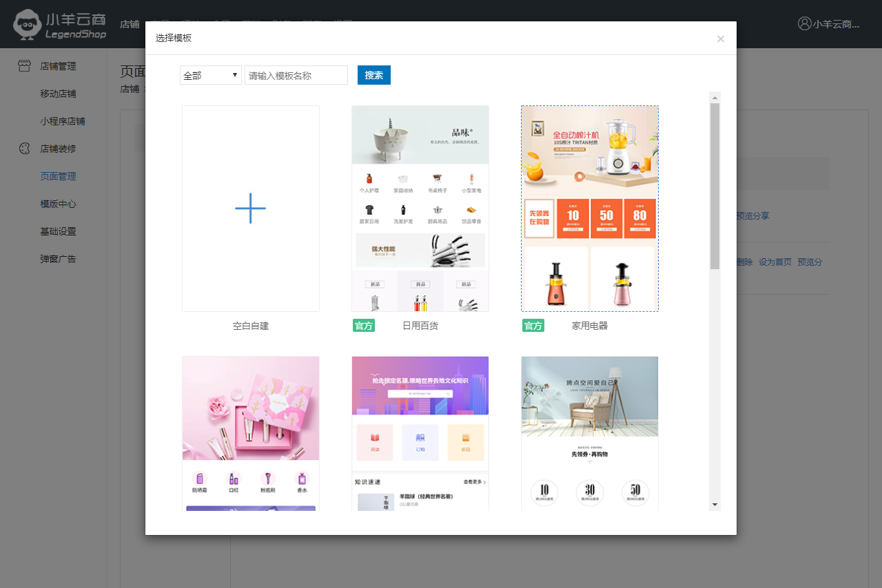
Task: Click the blue plus icon for blank template
Action: [250, 208]
